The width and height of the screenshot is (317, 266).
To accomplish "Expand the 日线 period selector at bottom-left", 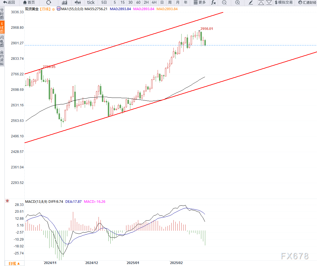I will pos(14,263).
